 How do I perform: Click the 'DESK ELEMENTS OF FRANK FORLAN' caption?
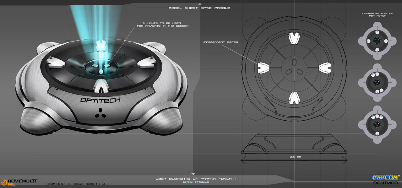click(x=196, y=179)
